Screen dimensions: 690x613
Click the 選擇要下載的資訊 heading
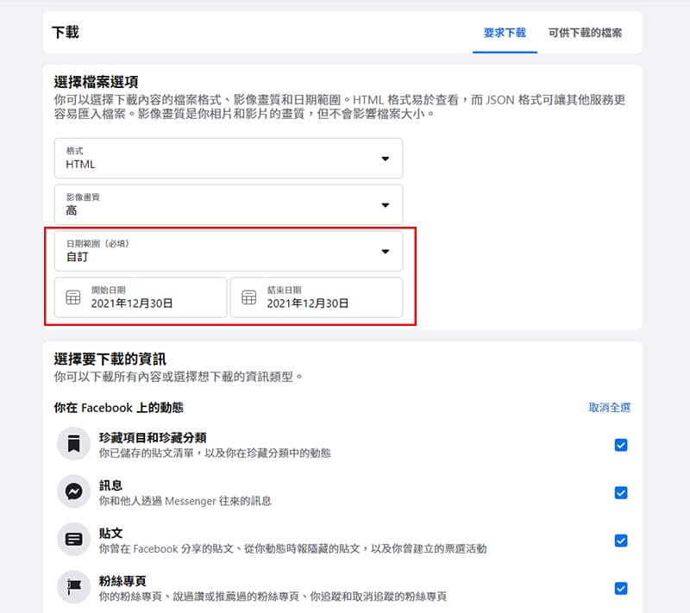pos(110,360)
